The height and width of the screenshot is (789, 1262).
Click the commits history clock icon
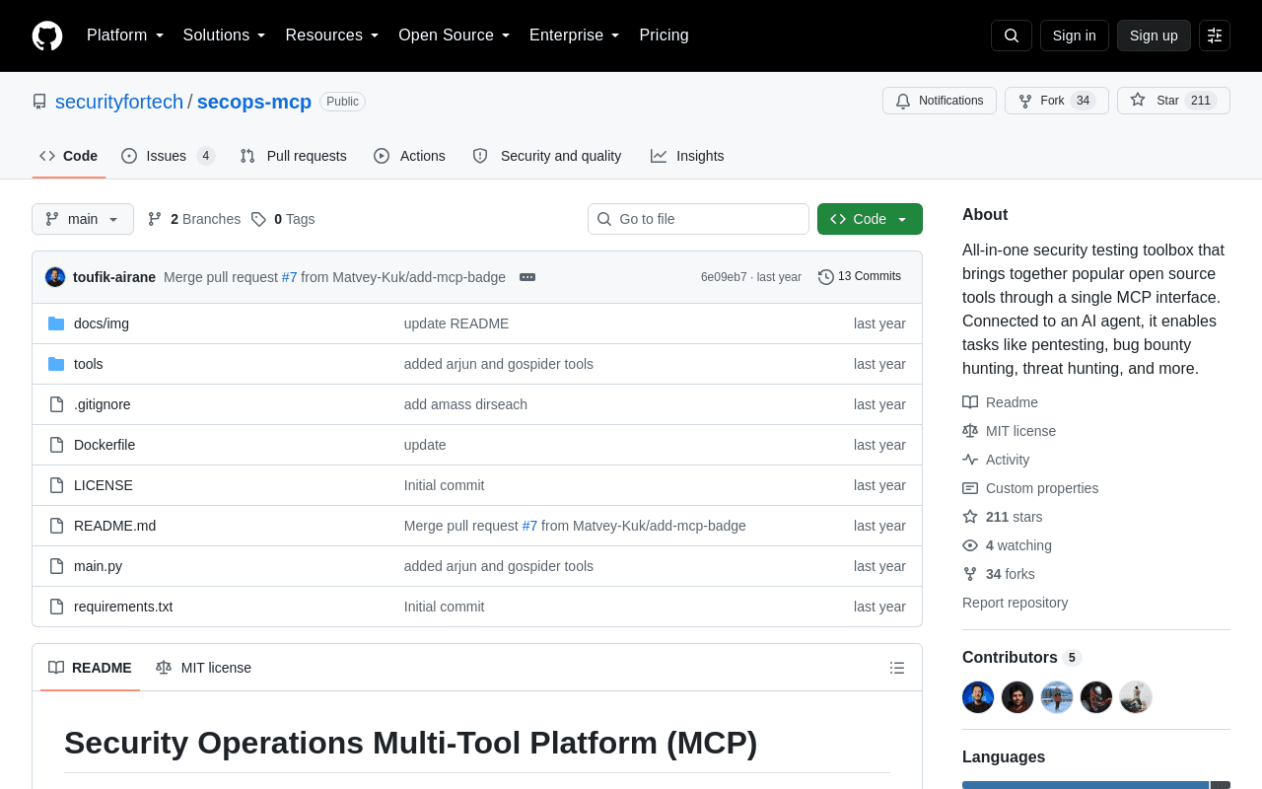coord(826,277)
